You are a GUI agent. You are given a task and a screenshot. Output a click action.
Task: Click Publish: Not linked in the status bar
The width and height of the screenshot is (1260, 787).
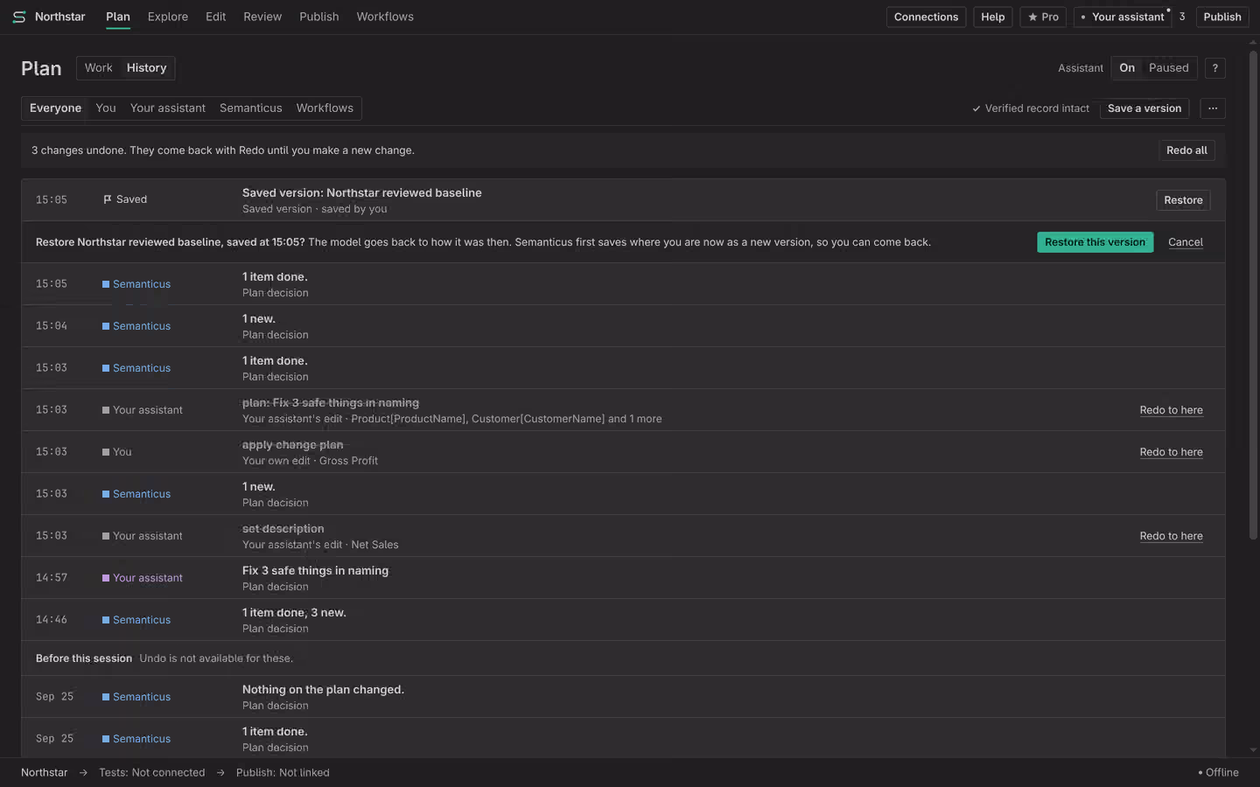(283, 773)
